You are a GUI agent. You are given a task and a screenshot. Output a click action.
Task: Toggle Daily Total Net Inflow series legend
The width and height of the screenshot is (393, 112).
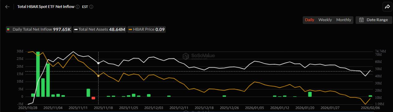tap(39, 29)
